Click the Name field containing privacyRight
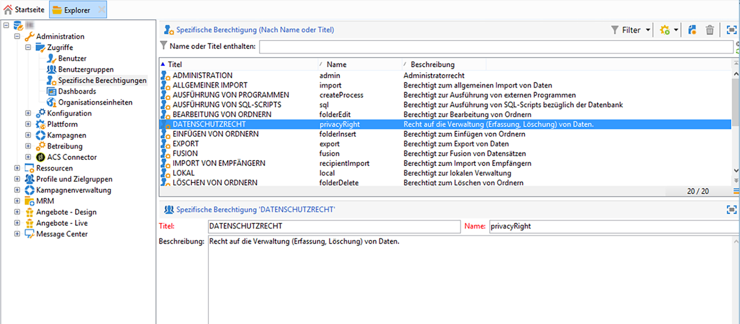740x324 pixels. pos(614,226)
